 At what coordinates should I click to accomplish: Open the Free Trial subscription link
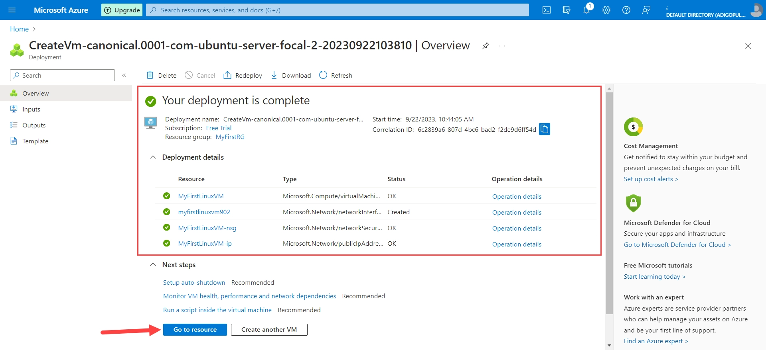(219, 128)
